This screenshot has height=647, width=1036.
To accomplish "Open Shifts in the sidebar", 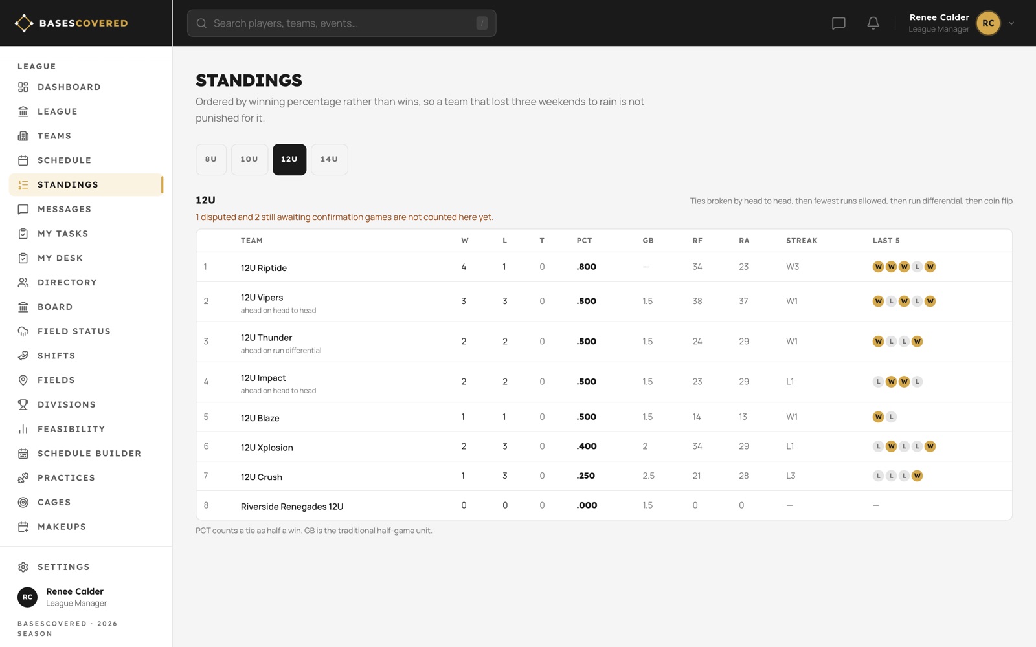I will click(x=86, y=356).
